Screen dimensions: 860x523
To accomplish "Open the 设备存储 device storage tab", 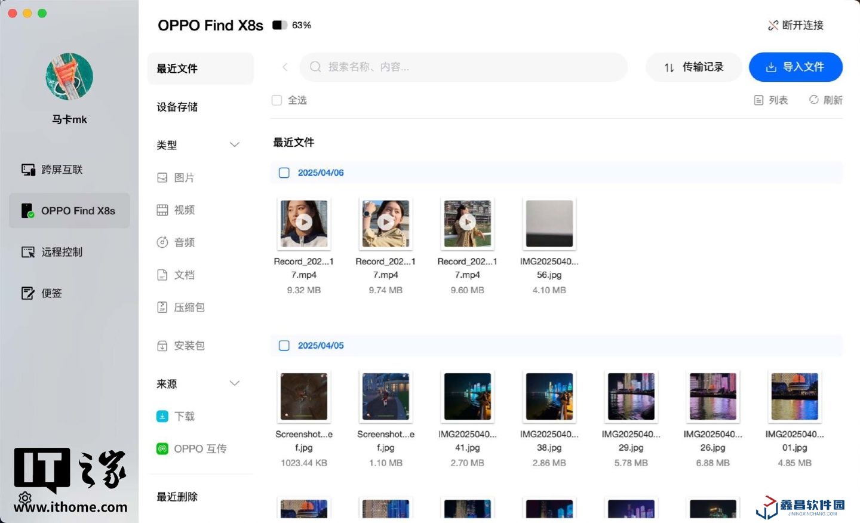I will coord(177,107).
